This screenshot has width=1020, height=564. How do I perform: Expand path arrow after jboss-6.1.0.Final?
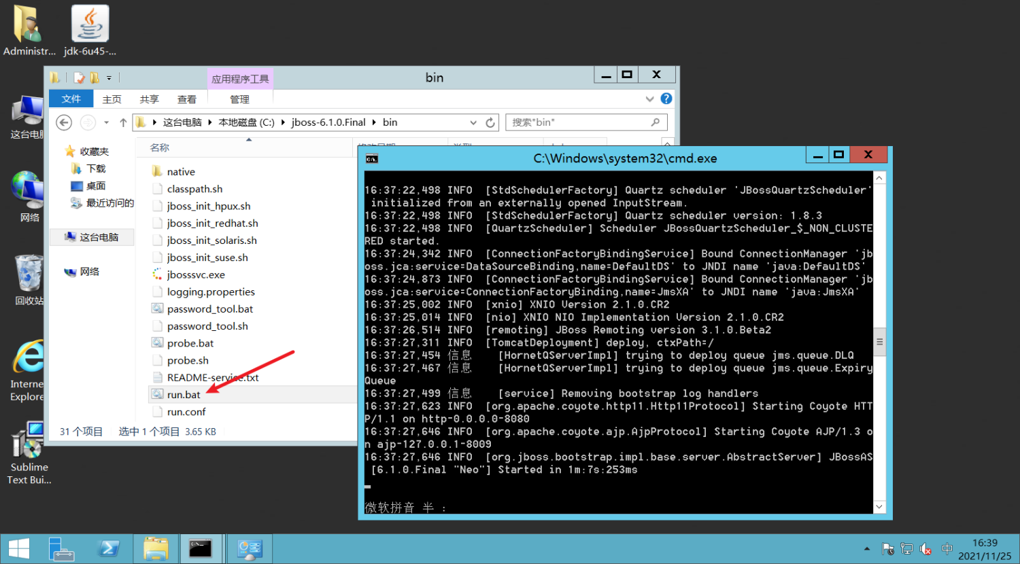373,122
